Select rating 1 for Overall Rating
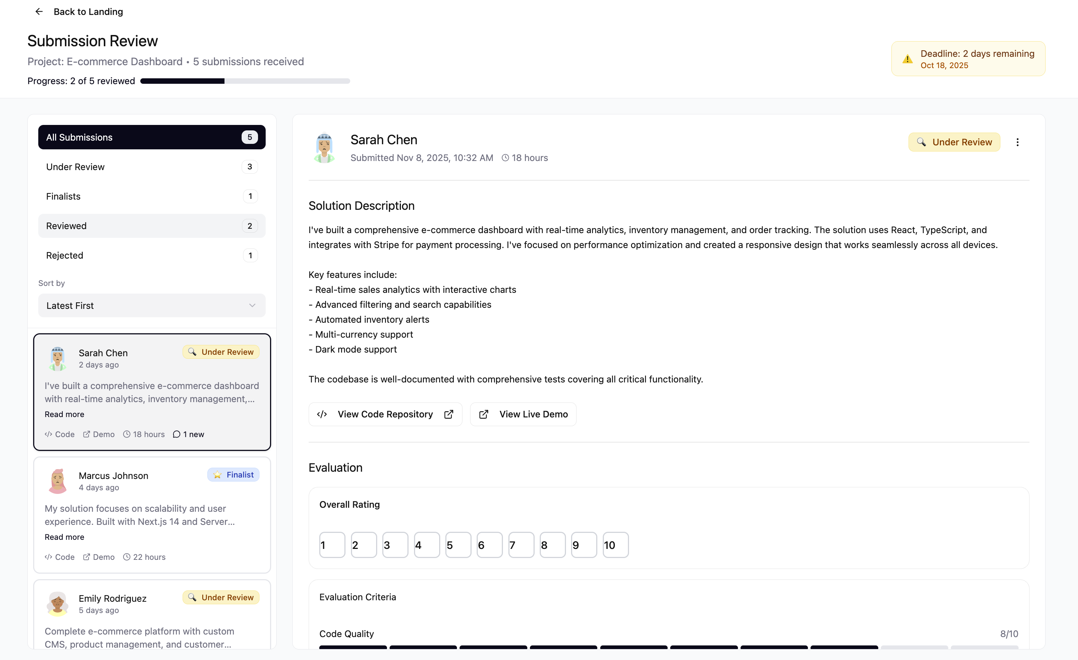The width and height of the screenshot is (1078, 660). (x=332, y=545)
